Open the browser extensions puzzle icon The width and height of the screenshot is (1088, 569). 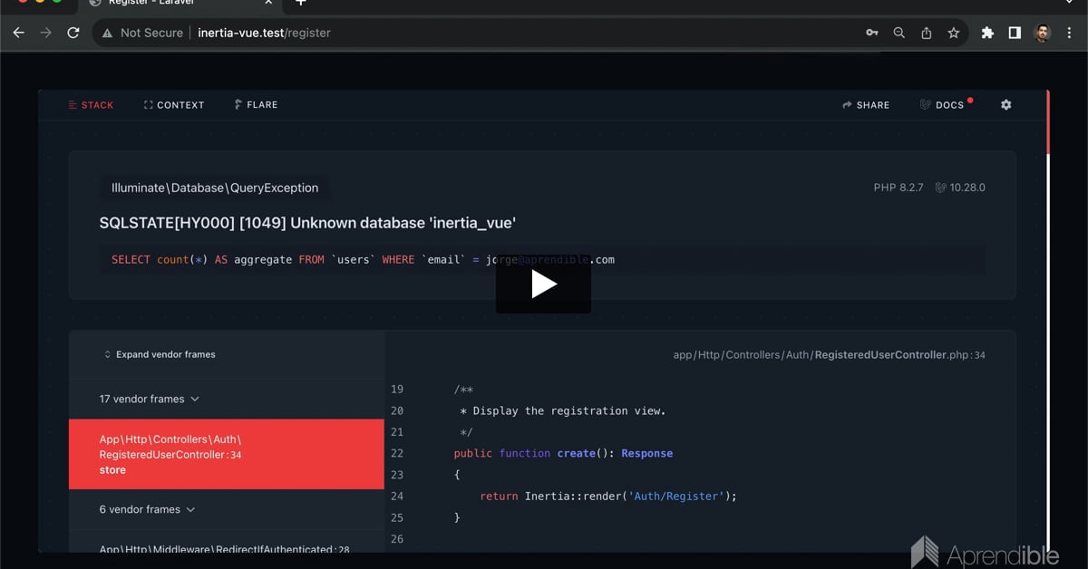(987, 33)
